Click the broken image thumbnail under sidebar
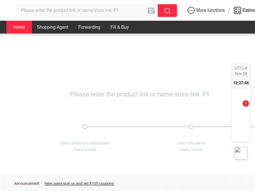Screen dimensions: 255x191 point(241,153)
